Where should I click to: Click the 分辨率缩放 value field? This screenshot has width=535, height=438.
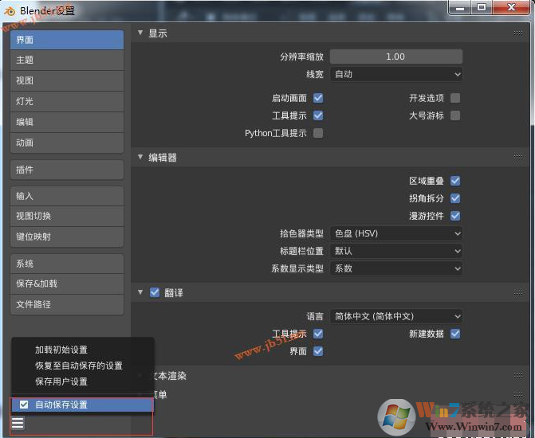[396, 57]
